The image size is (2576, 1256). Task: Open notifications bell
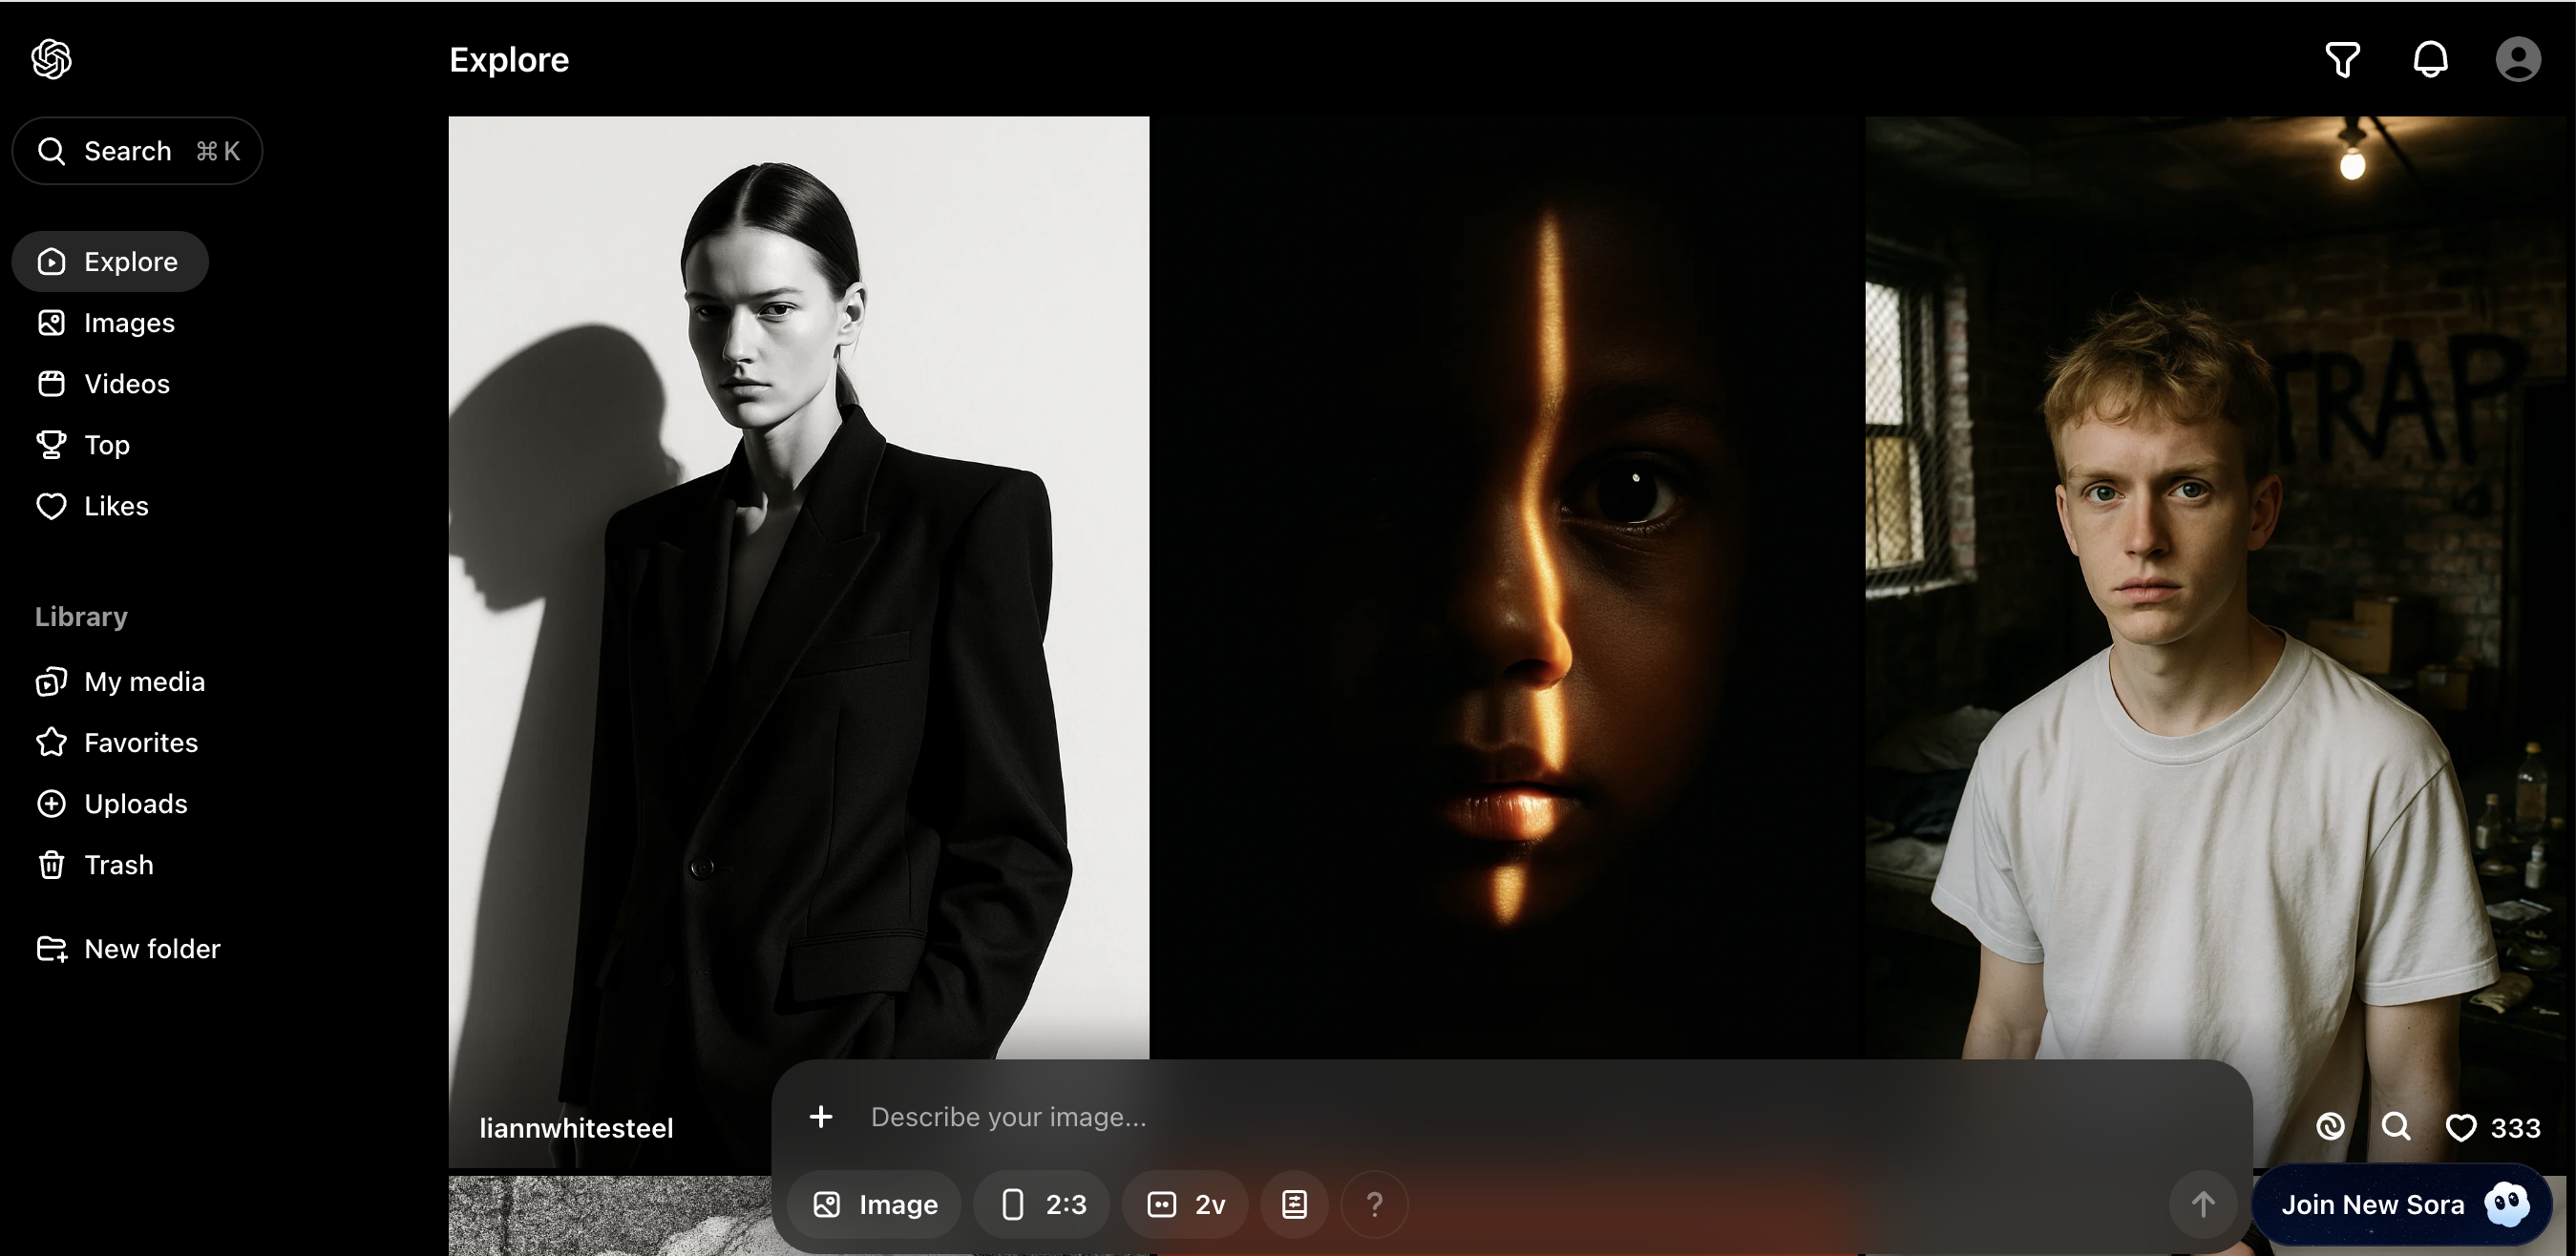click(2430, 59)
